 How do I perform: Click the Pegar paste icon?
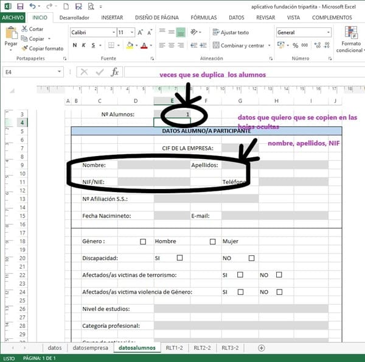[x=11, y=34]
